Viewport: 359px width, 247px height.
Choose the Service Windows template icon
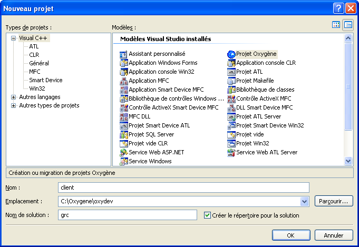(123, 161)
